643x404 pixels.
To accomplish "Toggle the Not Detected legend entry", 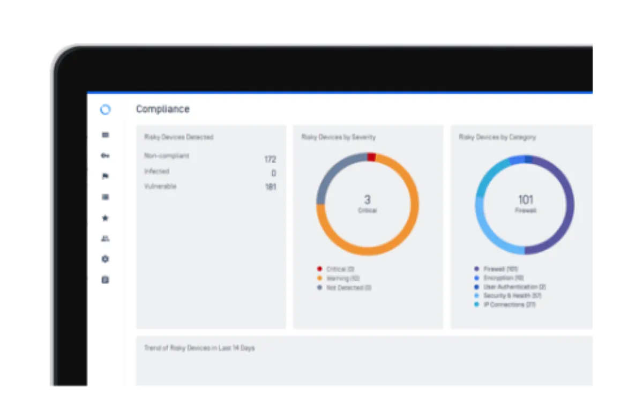I will pyautogui.click(x=344, y=288).
